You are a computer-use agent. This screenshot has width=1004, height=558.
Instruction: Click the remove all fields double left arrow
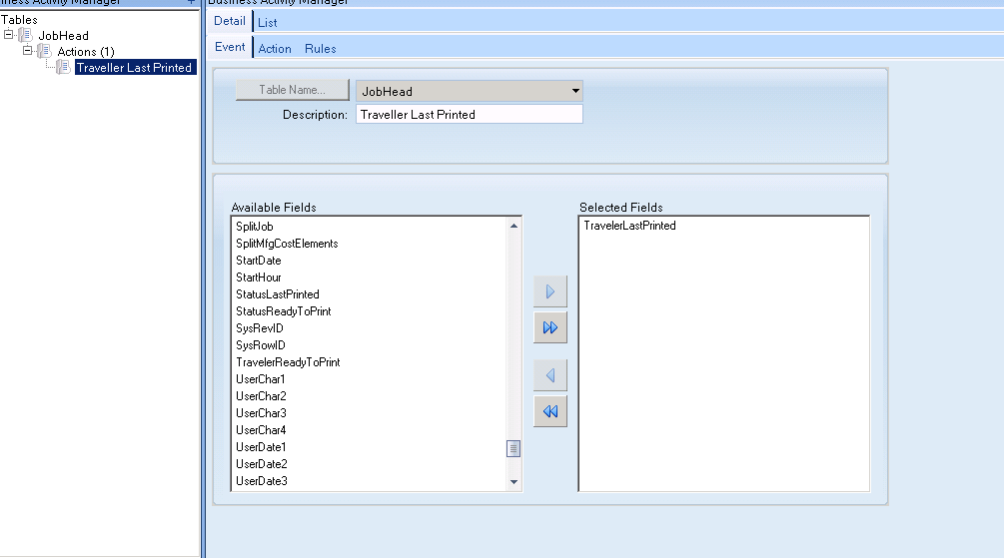(550, 411)
